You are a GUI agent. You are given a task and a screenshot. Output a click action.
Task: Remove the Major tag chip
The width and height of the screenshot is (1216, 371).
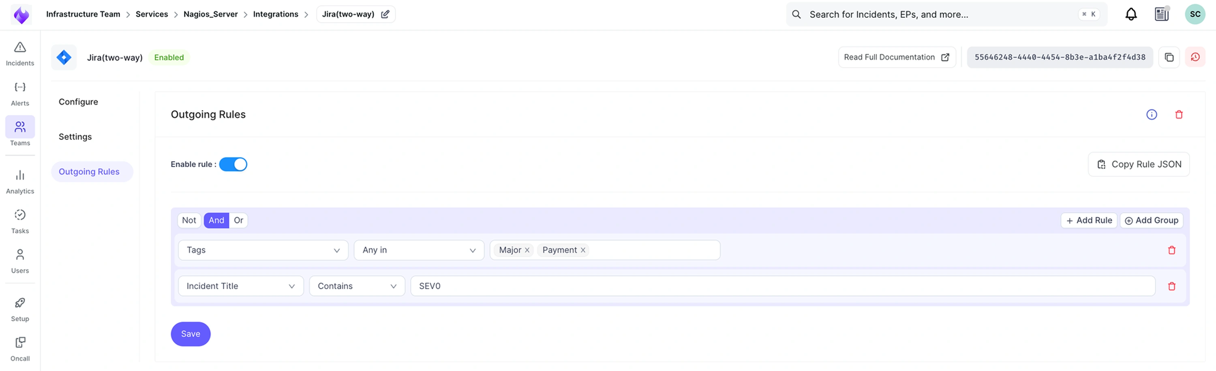pyautogui.click(x=527, y=250)
